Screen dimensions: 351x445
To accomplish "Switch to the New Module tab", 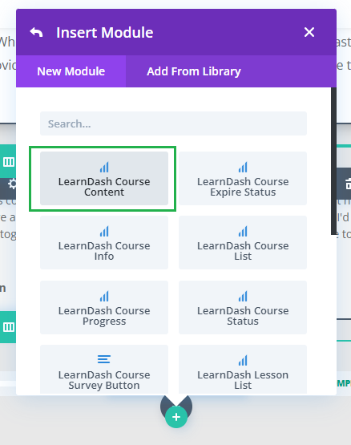I will pos(71,71).
